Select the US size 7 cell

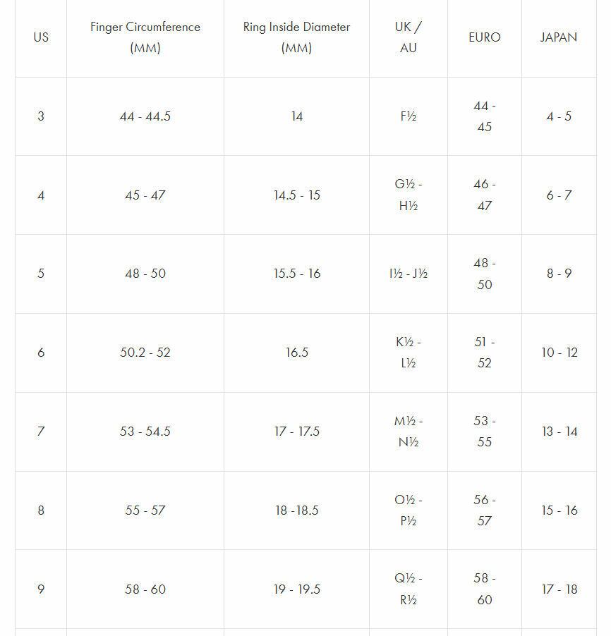point(41,432)
